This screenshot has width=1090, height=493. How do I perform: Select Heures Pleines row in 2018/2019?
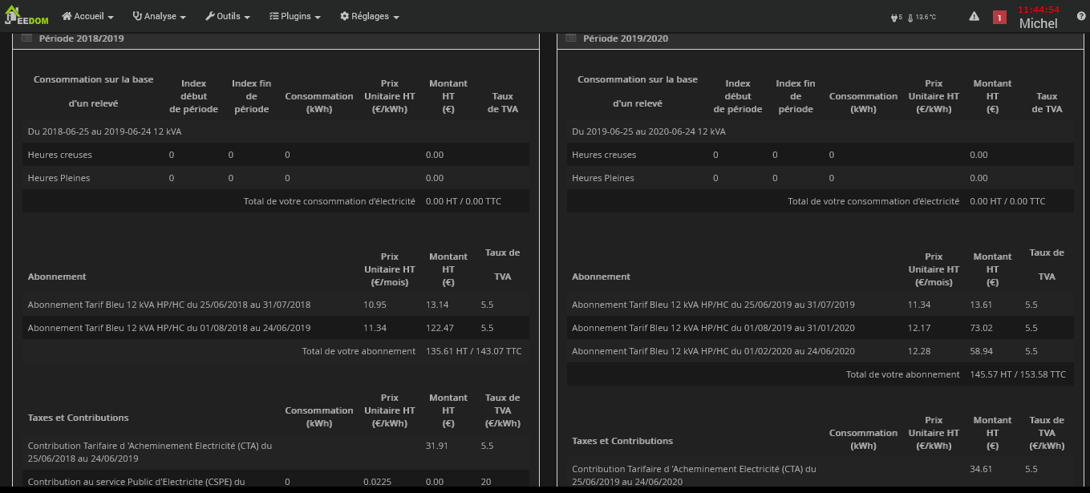click(x=276, y=178)
